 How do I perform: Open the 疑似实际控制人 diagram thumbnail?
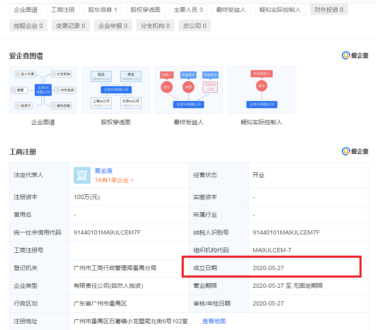(x=261, y=90)
